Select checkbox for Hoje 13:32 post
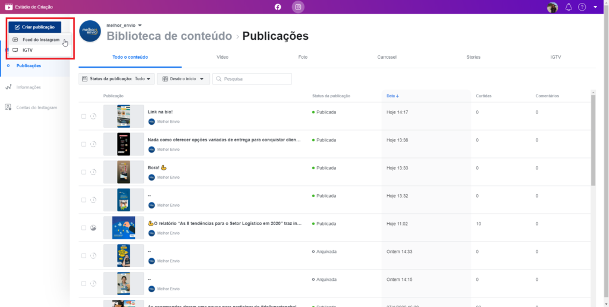 click(x=84, y=200)
